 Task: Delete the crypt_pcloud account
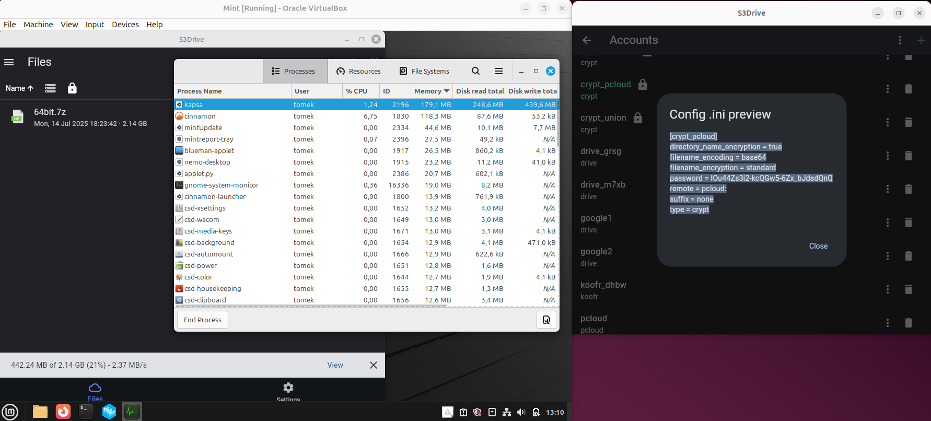tap(909, 89)
